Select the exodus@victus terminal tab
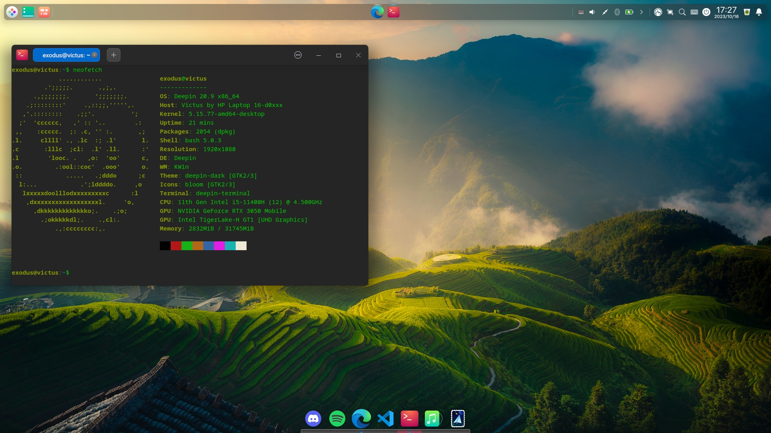 [63, 55]
